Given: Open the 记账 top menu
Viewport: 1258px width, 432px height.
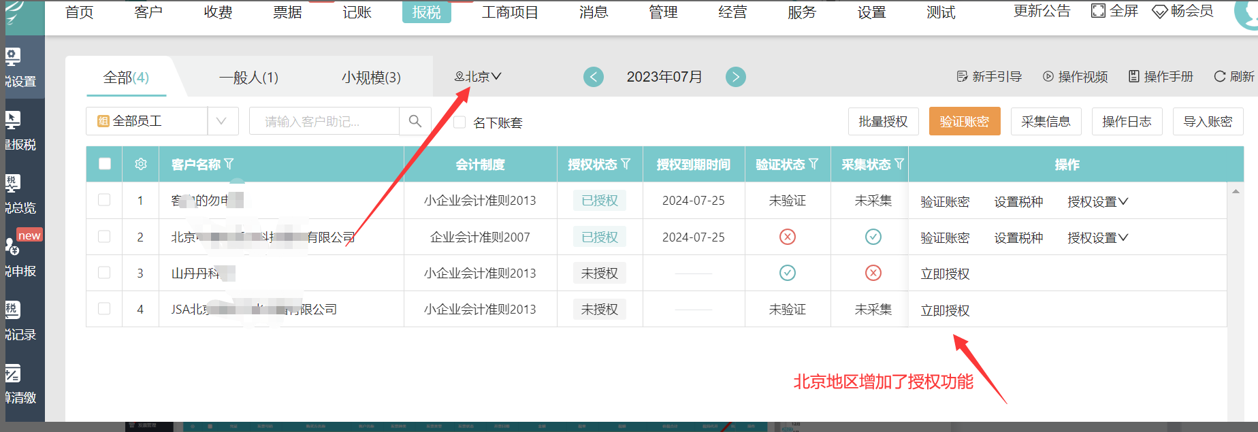Looking at the screenshot, I should coord(357,12).
